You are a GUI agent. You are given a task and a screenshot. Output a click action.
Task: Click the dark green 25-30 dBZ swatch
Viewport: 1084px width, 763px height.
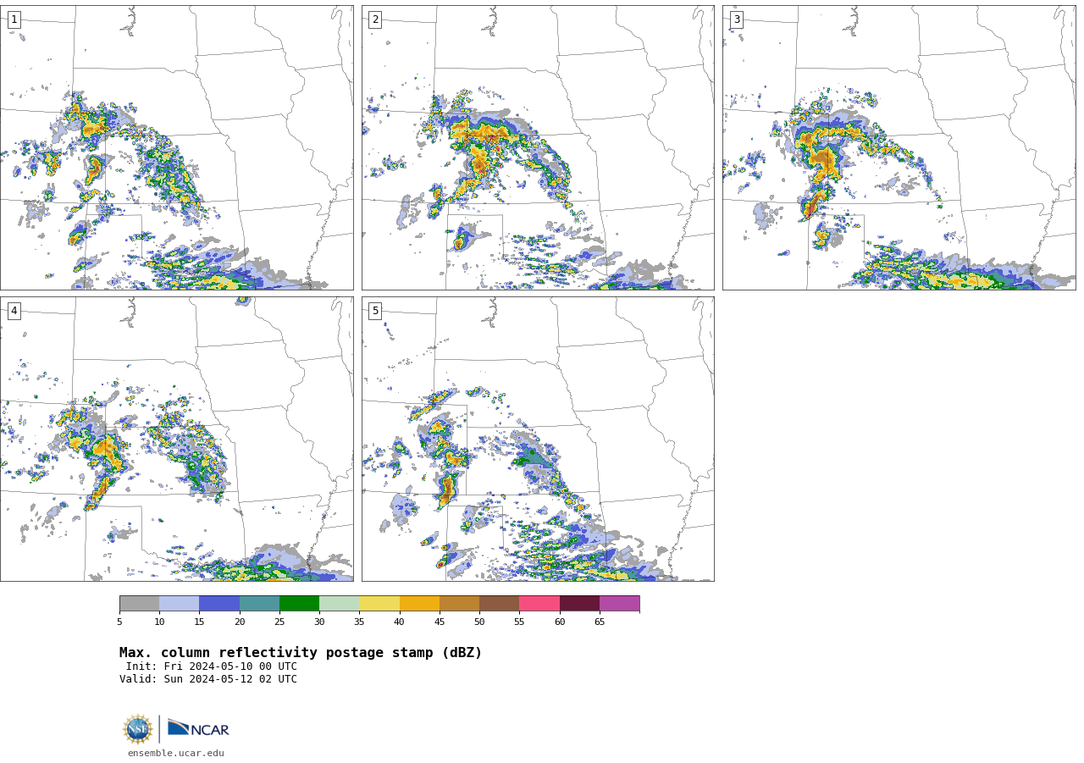pyautogui.click(x=299, y=603)
